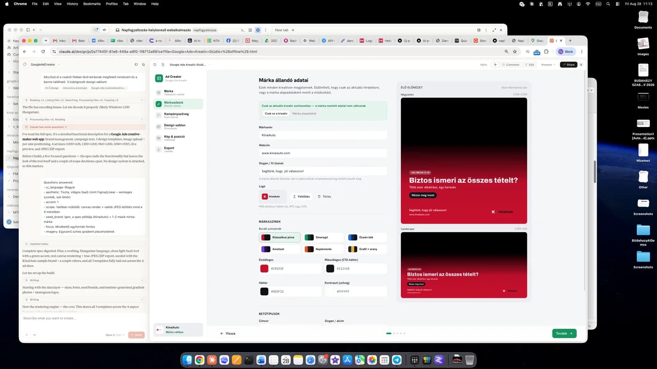The height and width of the screenshot is (369, 657).
Task: Expand the Chrome tab search dropdown
Action: (x=46, y=41)
